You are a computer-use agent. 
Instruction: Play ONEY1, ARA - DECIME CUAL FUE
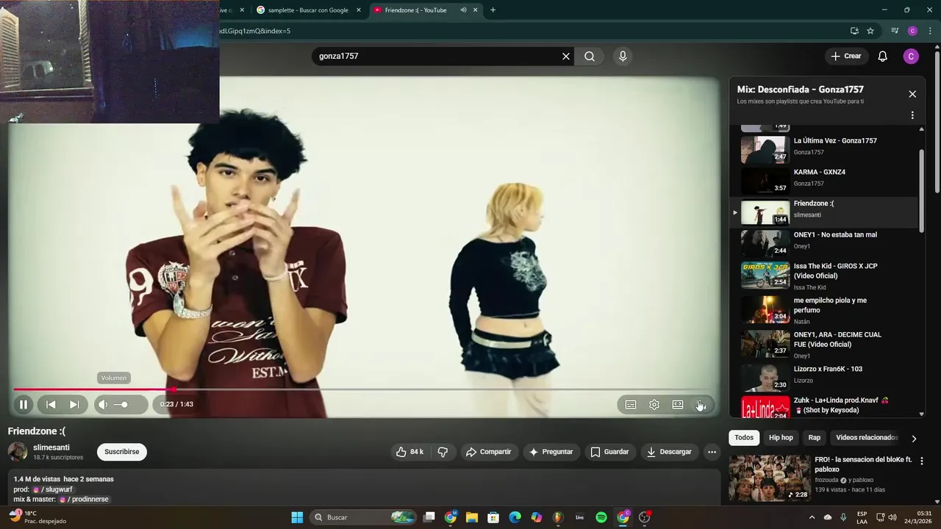coord(823,344)
